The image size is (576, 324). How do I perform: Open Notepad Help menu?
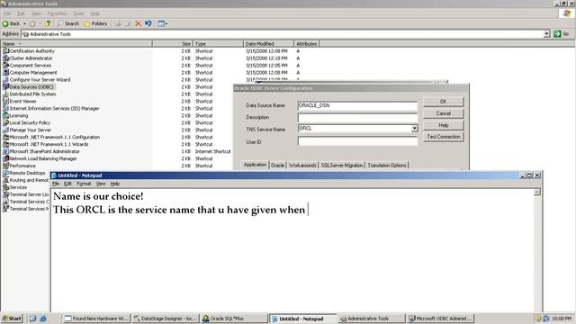(115, 184)
